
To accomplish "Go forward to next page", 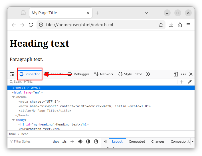I will (22, 25).
